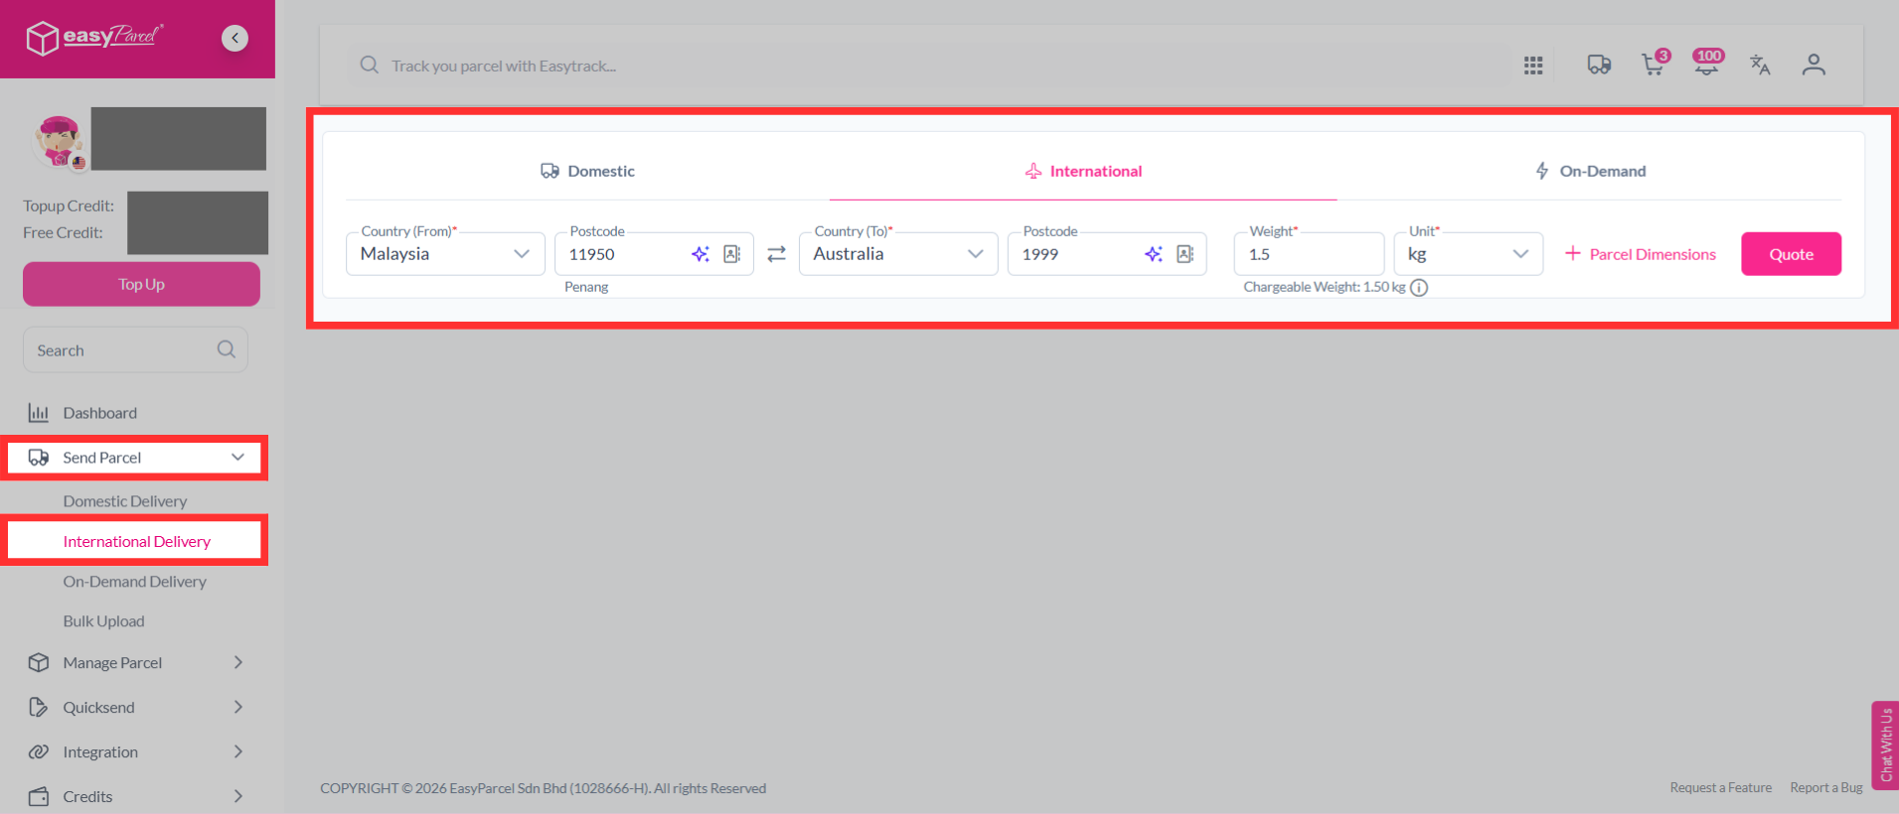
Task: Expand the Quicksend menu
Action: [x=136, y=707]
